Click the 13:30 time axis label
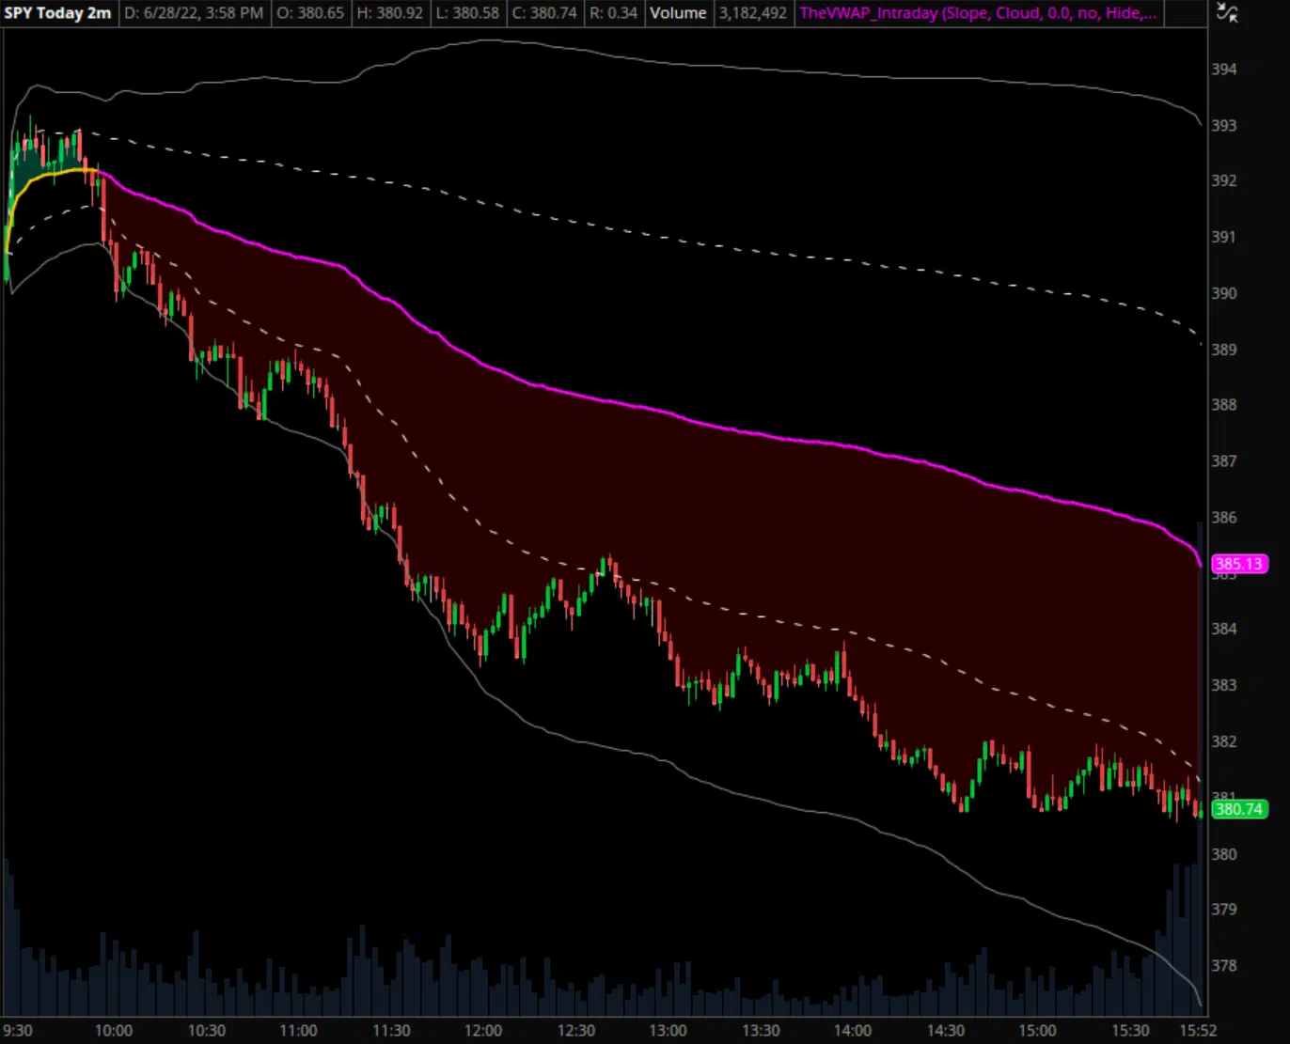1290x1044 pixels. (x=761, y=1031)
